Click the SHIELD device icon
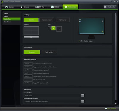The image size is (119, 111). pyautogui.click(x=52, y=7)
